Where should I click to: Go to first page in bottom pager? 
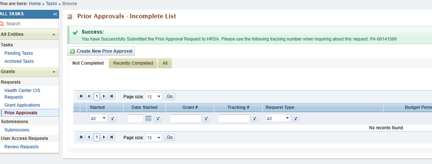(81, 137)
